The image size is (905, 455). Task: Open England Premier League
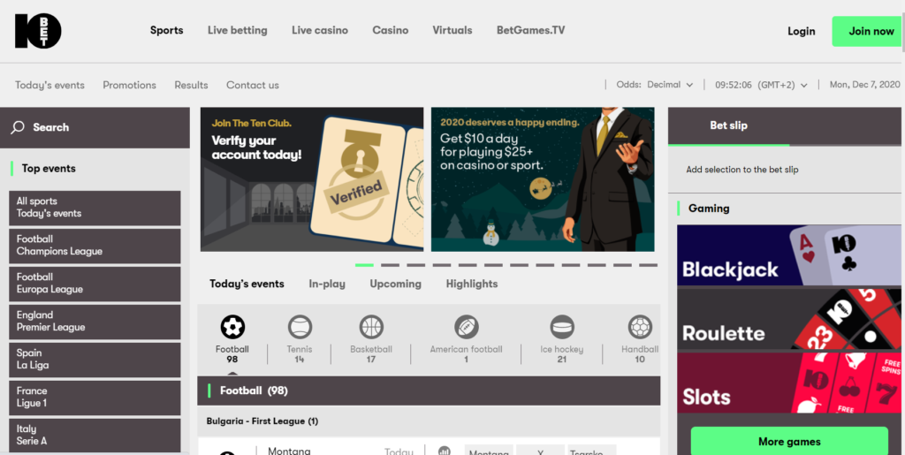(95, 322)
